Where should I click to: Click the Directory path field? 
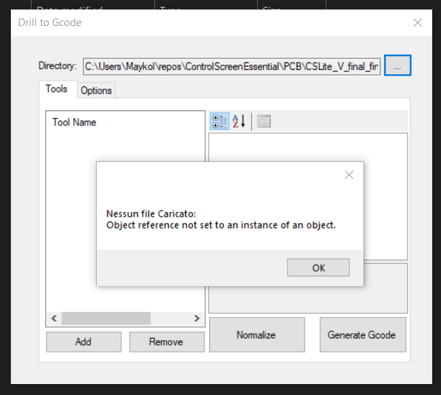point(231,67)
